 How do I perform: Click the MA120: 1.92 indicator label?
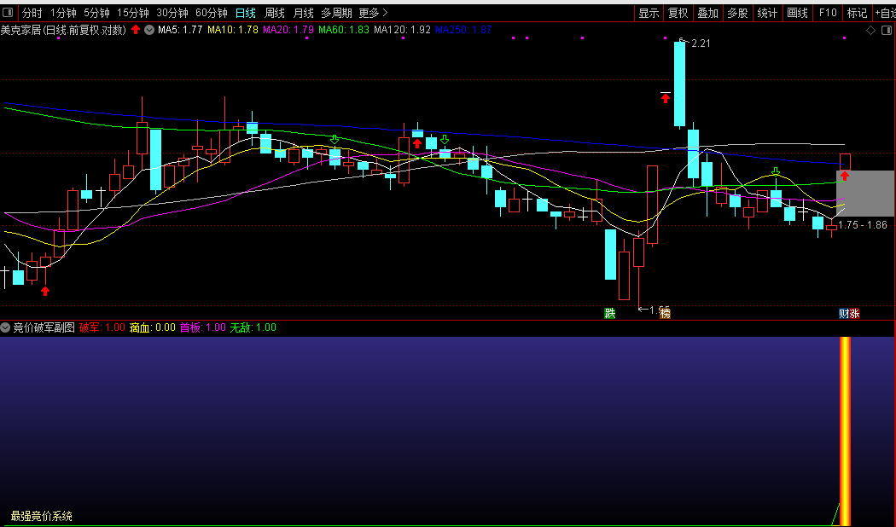point(402,30)
